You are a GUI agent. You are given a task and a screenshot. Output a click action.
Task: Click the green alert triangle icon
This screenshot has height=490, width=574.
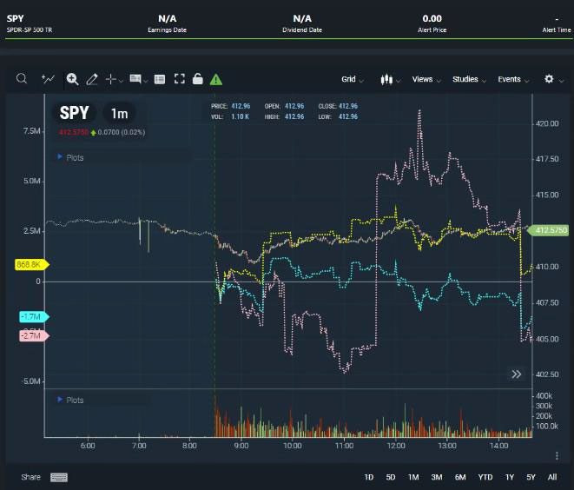pos(216,79)
